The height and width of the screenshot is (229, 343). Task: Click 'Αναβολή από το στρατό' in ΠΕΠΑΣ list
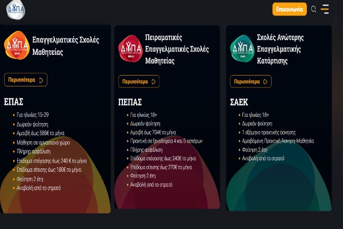pos(151,185)
